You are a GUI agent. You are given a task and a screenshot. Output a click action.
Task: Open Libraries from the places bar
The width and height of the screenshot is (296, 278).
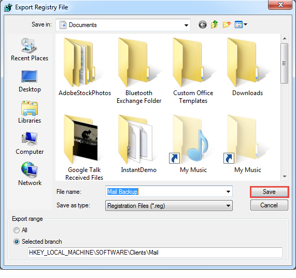click(30, 112)
